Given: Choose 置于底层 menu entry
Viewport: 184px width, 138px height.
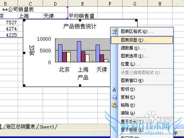Looking at the screenshot, I should click(x=142, y=130).
